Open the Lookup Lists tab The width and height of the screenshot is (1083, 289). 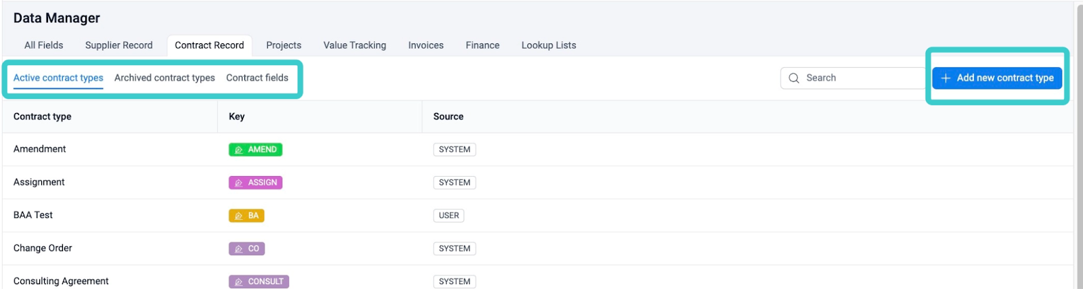point(549,45)
